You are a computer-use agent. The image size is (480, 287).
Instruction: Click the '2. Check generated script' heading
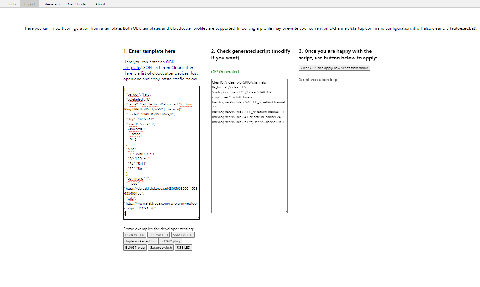pyautogui.click(x=251, y=54)
